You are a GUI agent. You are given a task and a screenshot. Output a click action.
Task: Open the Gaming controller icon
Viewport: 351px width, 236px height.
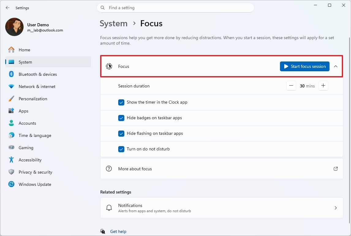pos(11,147)
